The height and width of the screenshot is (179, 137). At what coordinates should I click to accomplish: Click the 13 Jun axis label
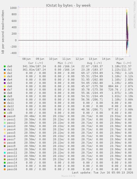[x=93, y=59]
